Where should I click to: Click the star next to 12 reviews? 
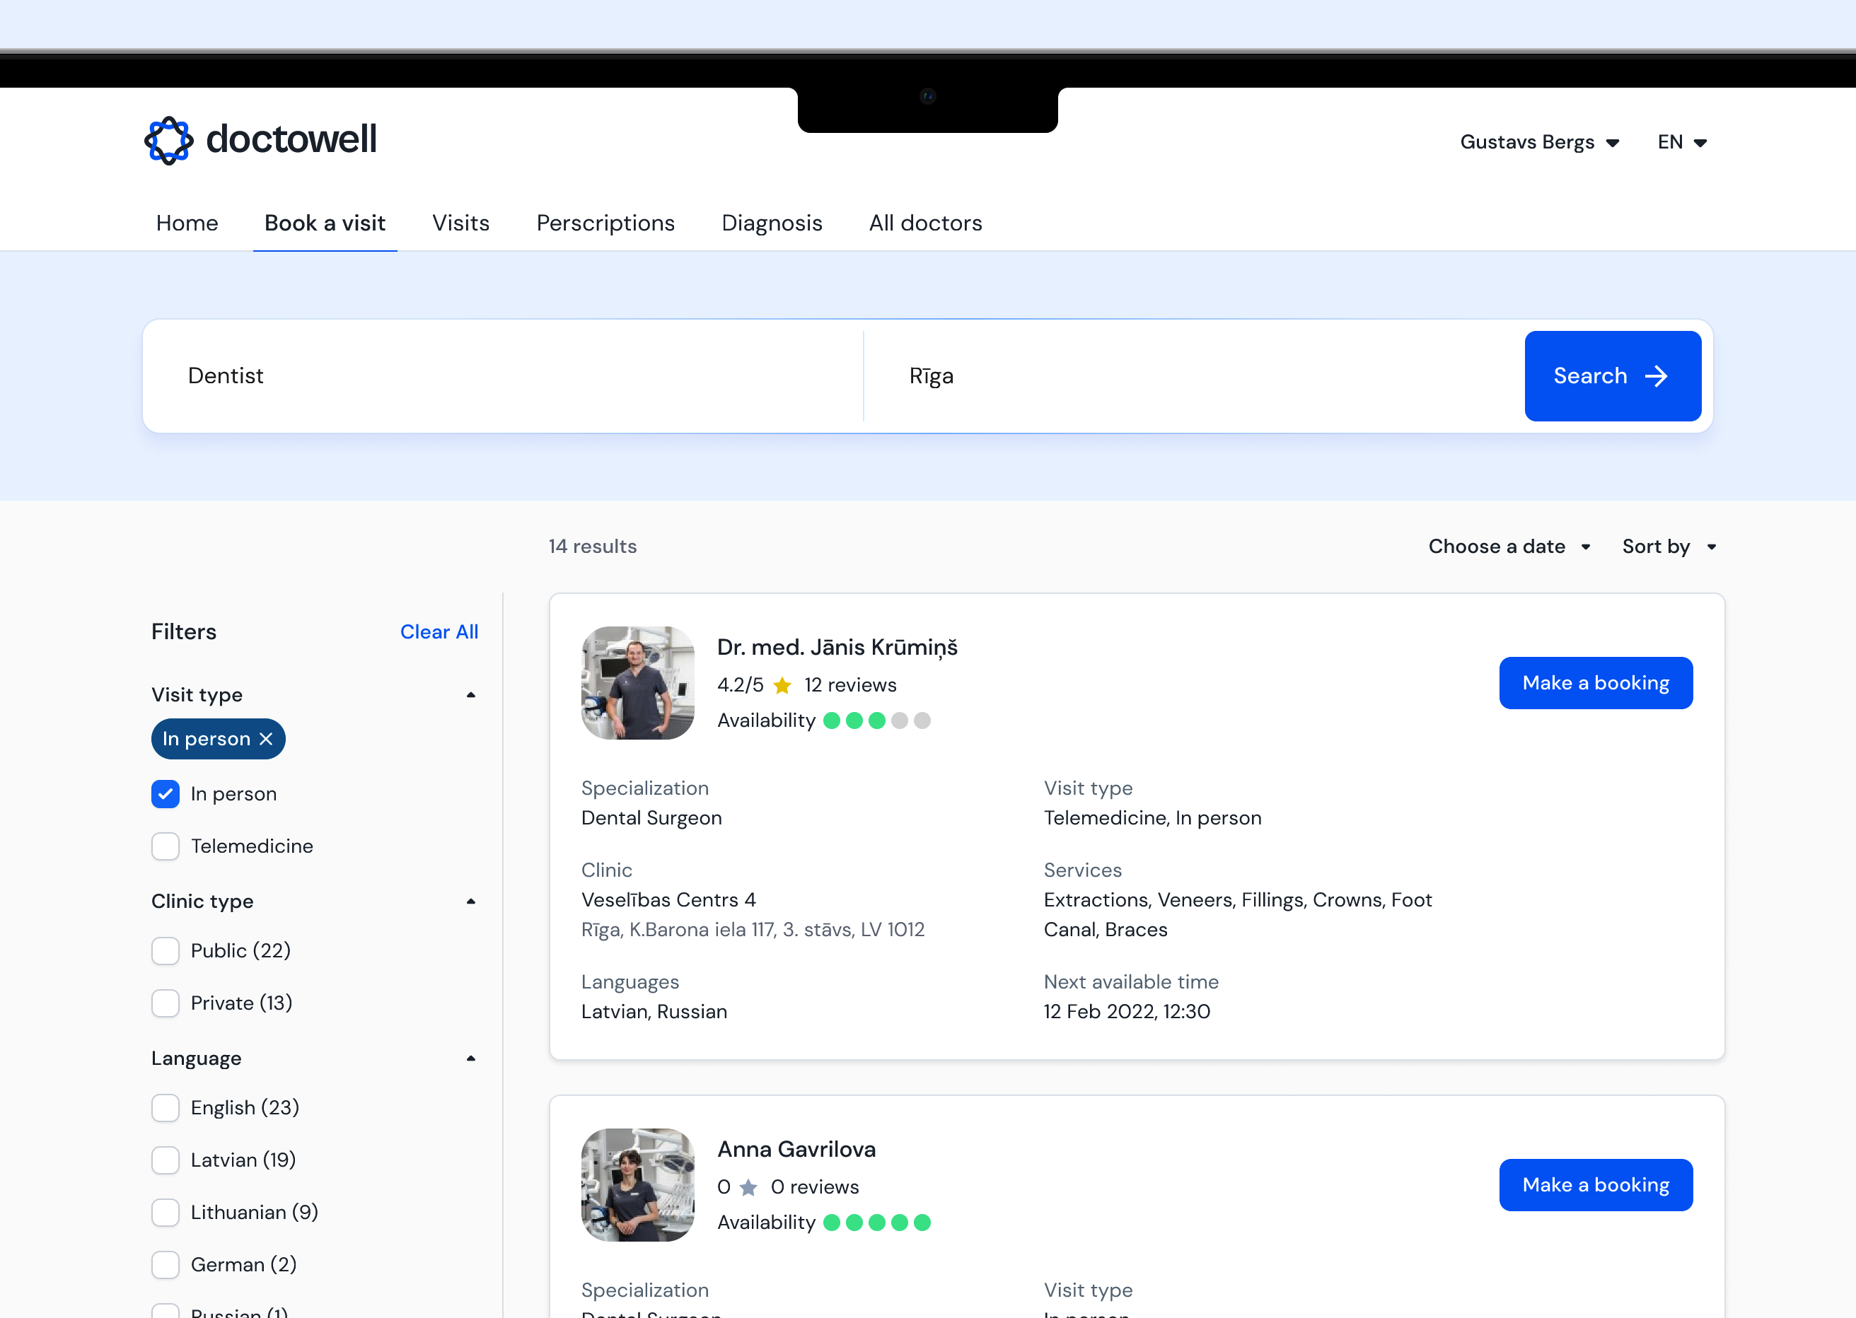pos(783,686)
